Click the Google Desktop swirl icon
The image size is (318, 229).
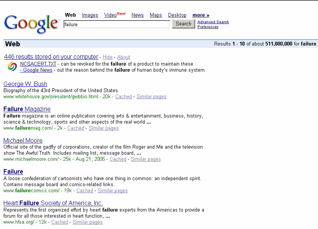coord(12,66)
